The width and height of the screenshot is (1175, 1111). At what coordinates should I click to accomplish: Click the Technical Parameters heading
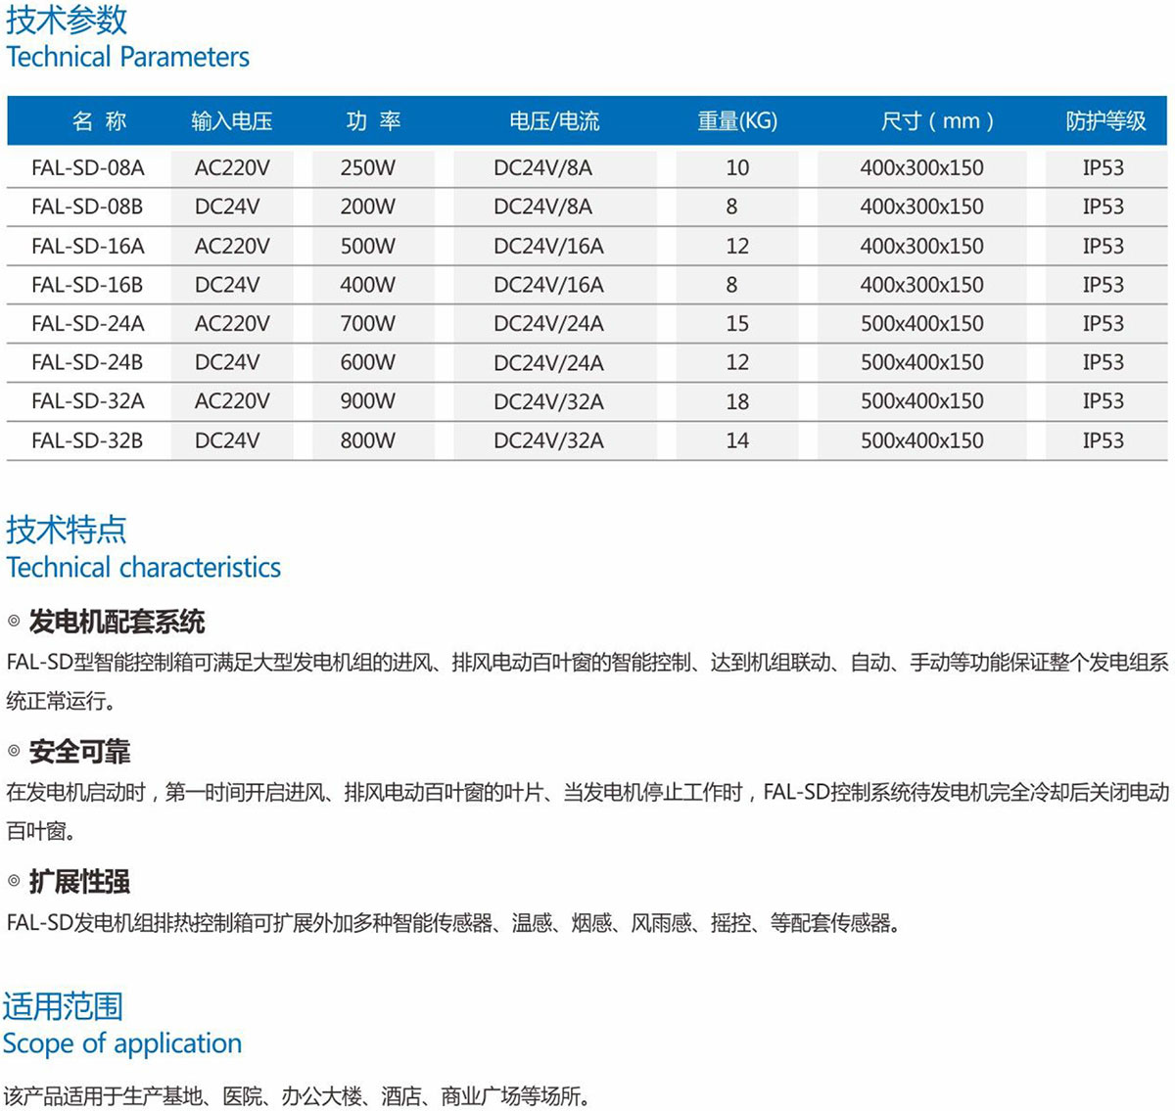tap(127, 57)
